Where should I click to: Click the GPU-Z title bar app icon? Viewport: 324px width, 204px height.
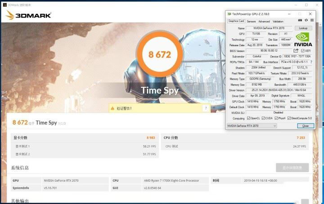tap(229, 14)
